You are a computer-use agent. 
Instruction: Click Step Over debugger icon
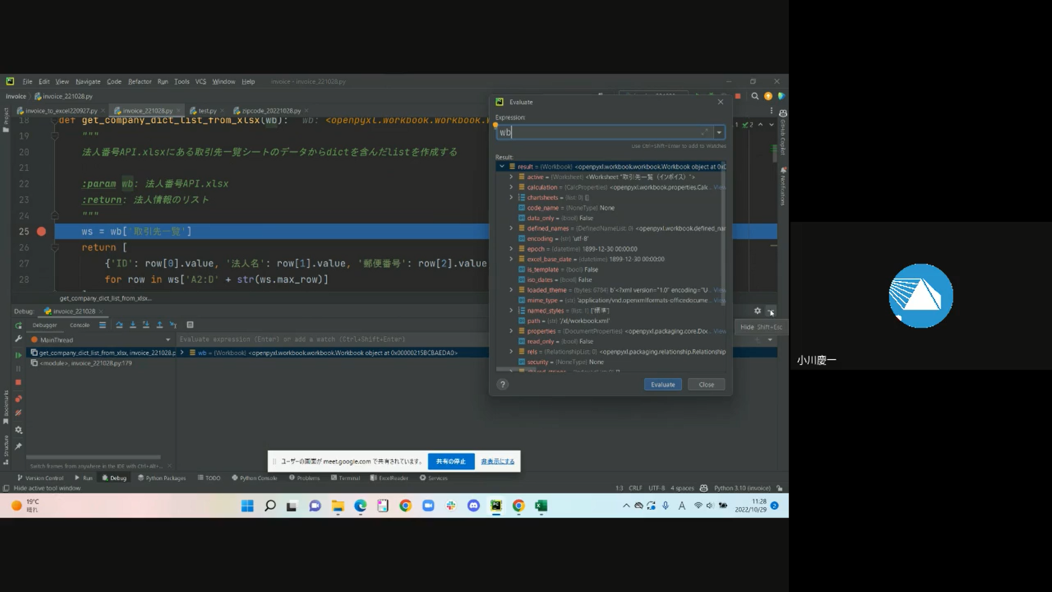119,325
